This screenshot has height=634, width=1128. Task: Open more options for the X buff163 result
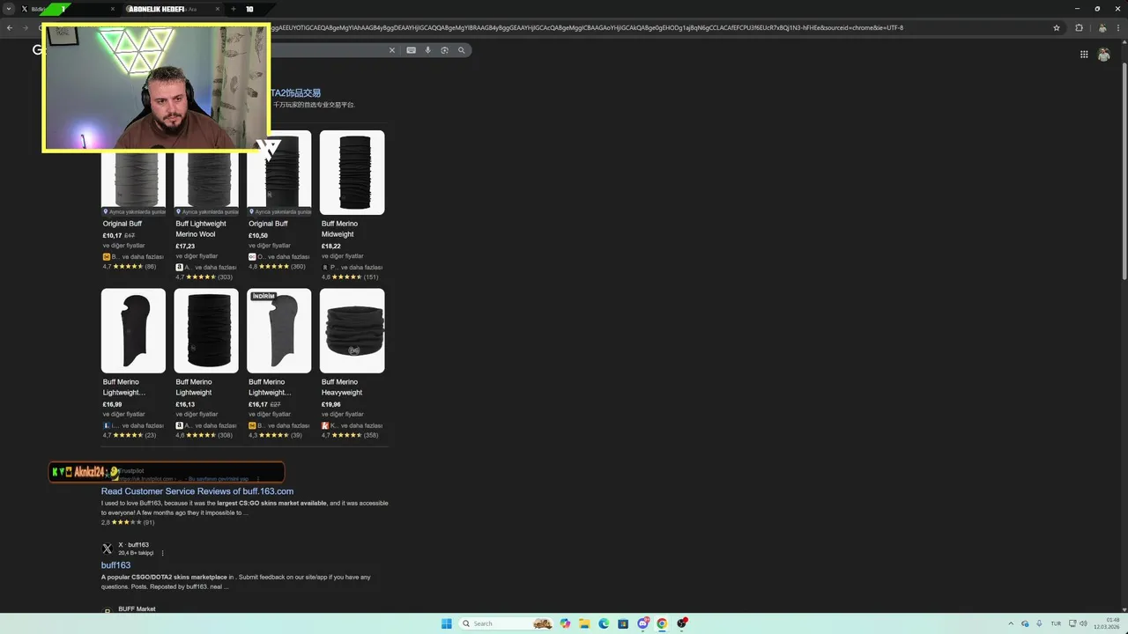(x=162, y=553)
